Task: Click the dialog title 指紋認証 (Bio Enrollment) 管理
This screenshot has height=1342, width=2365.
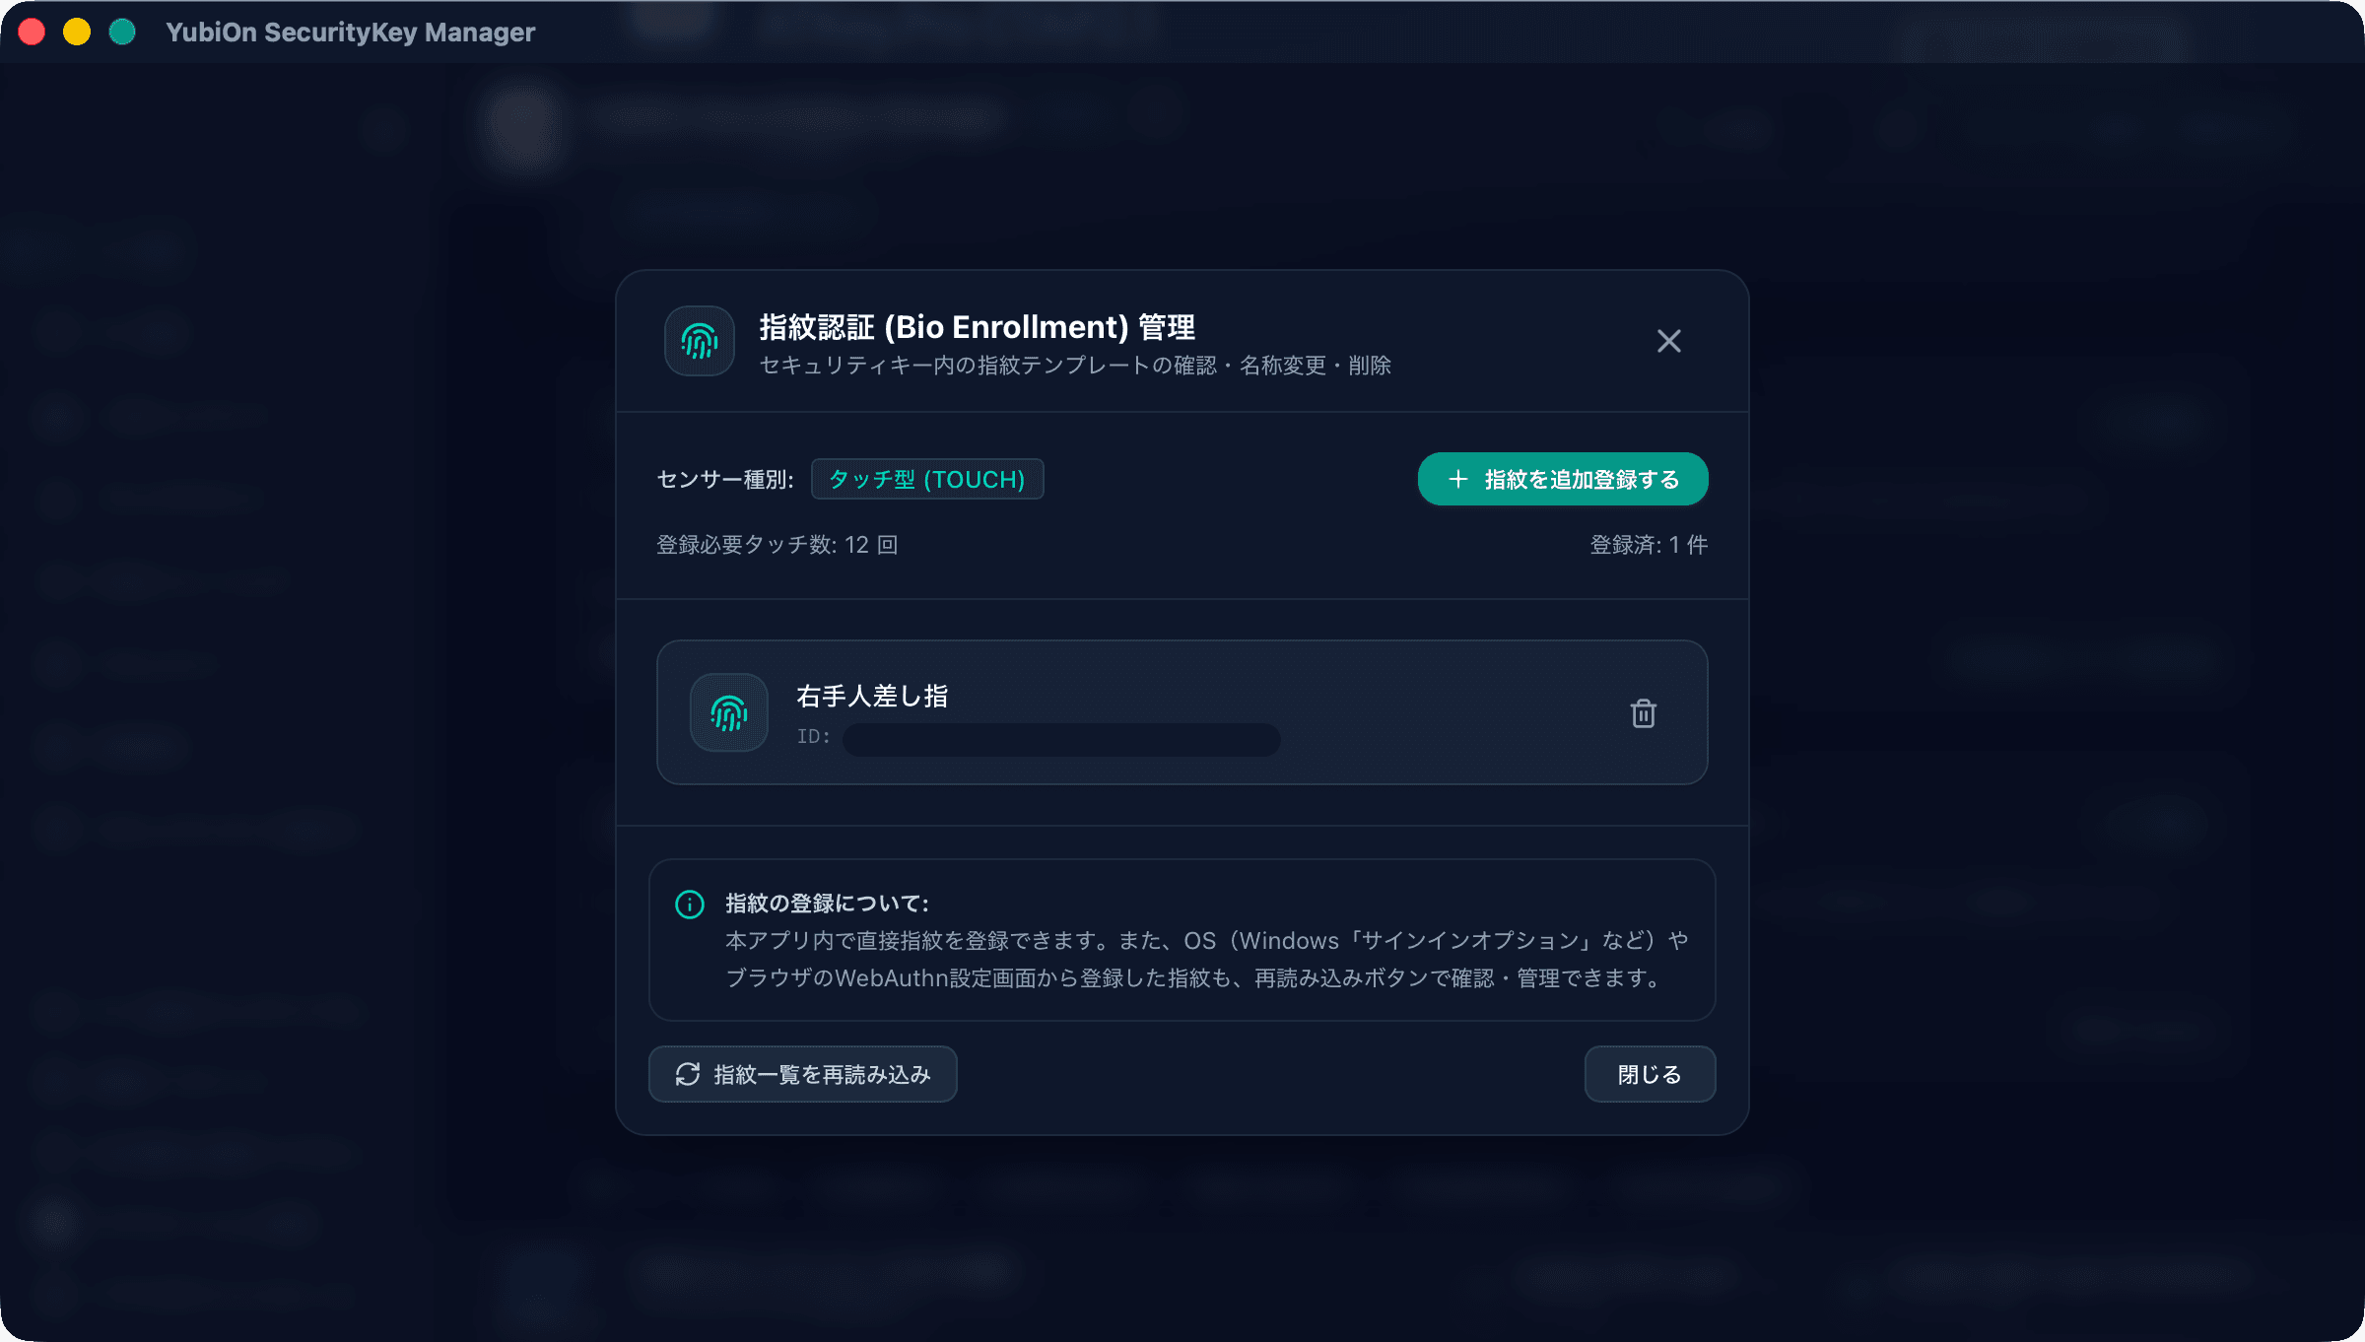Action: click(977, 327)
